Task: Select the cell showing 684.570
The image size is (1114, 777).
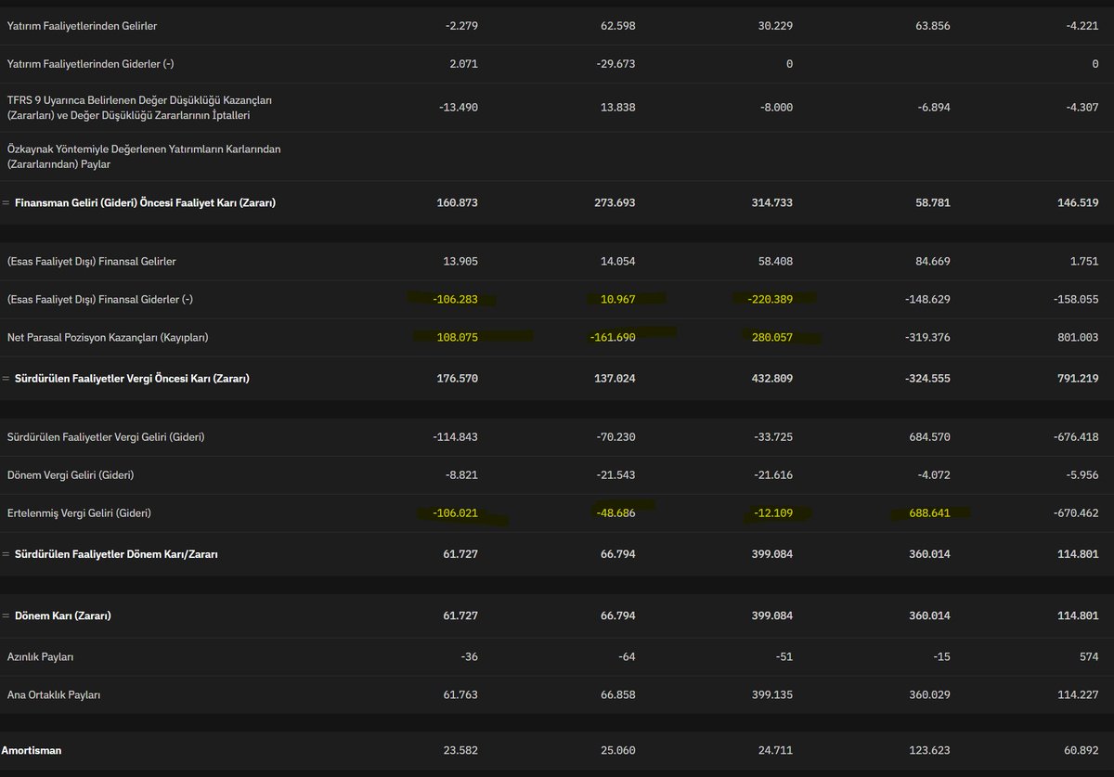Action: pos(929,437)
